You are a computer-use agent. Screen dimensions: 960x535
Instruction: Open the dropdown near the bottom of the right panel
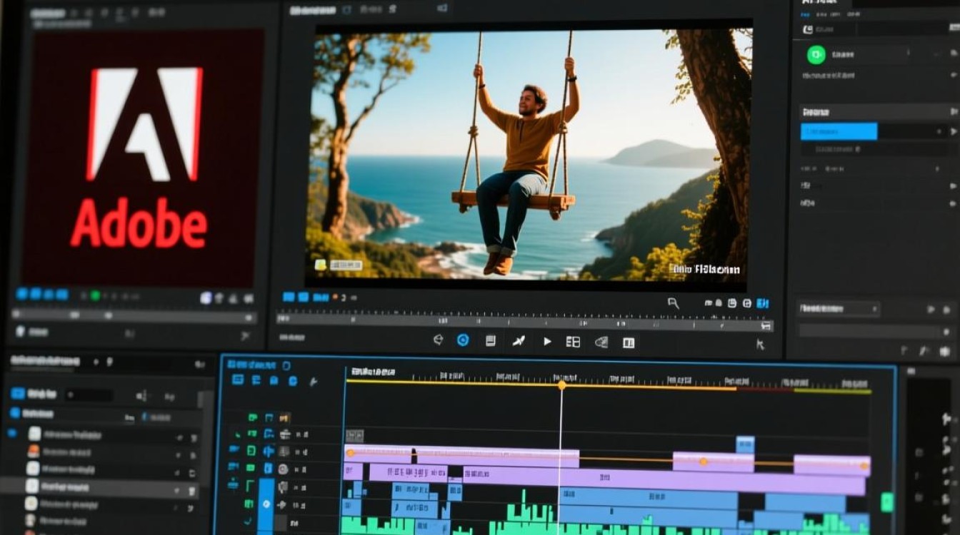click(x=838, y=309)
